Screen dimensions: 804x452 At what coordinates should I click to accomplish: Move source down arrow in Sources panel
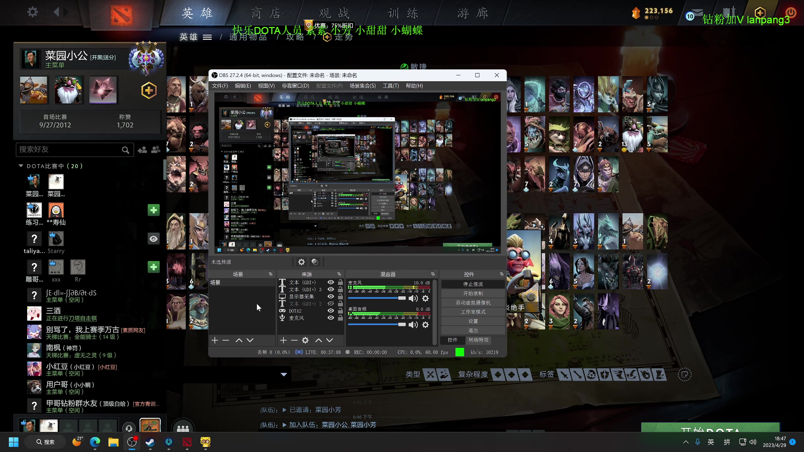329,340
